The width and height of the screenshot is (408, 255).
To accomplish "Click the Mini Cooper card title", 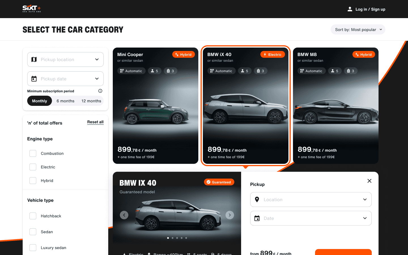I will point(130,55).
